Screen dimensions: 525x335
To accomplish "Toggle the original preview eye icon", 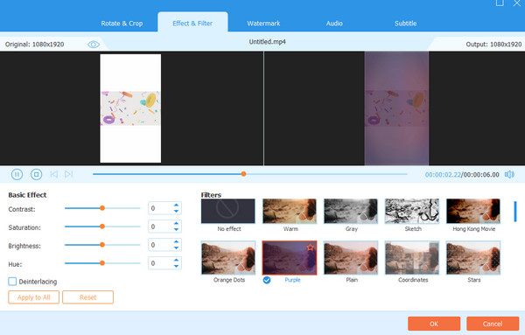I will click(x=94, y=45).
